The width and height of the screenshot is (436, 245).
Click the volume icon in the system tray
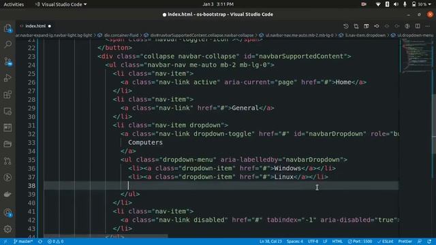(396, 4)
